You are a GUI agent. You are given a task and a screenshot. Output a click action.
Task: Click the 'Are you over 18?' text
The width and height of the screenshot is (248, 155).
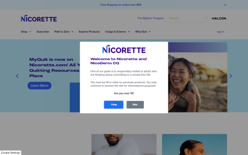[x=124, y=93]
